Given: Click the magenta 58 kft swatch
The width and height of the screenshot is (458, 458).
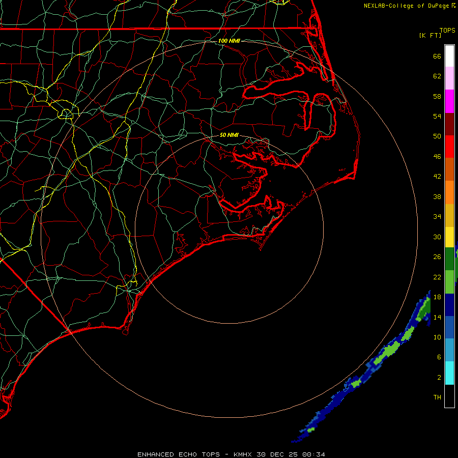Looking at the screenshot, I should [449, 101].
